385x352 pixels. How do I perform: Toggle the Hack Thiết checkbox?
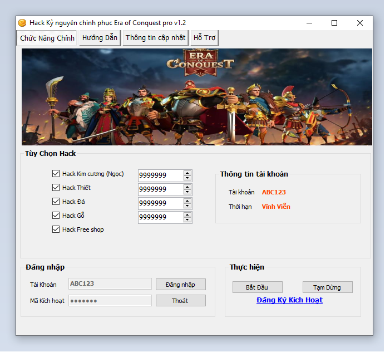[x=56, y=188]
